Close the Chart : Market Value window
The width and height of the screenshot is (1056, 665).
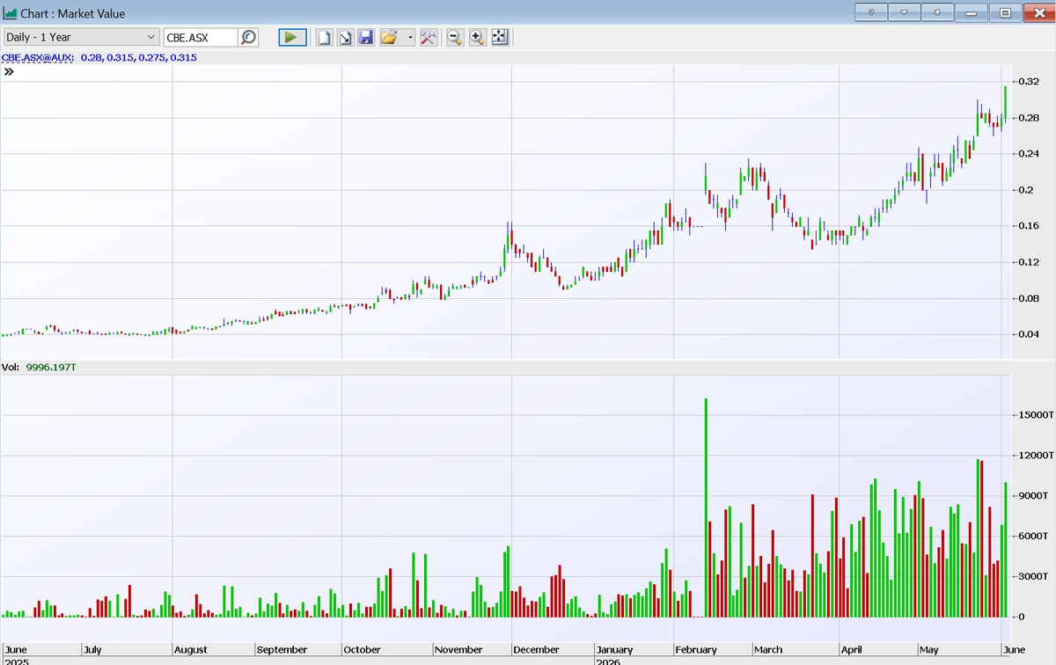(x=1038, y=12)
